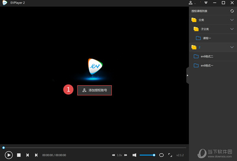
Task: Switch to fullscreen mode
Action: (170, 155)
